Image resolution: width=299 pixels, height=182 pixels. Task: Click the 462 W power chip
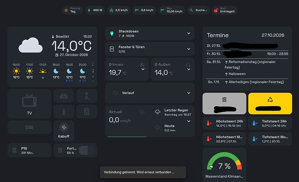pyautogui.click(x=95, y=10)
